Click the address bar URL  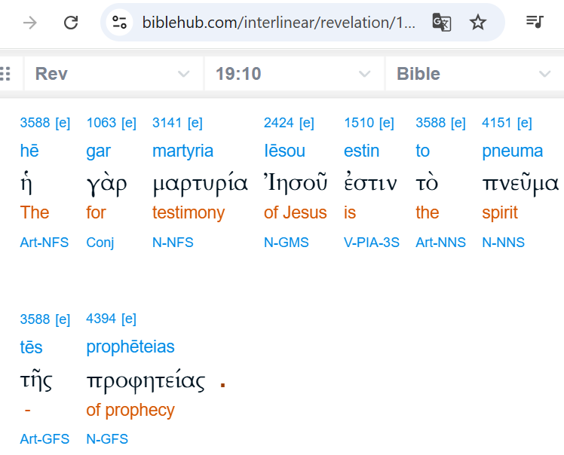[x=279, y=23]
